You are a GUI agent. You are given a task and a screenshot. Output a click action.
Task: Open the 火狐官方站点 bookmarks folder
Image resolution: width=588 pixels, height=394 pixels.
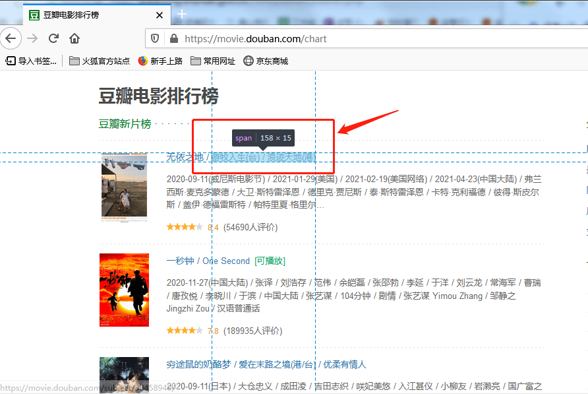coord(100,61)
